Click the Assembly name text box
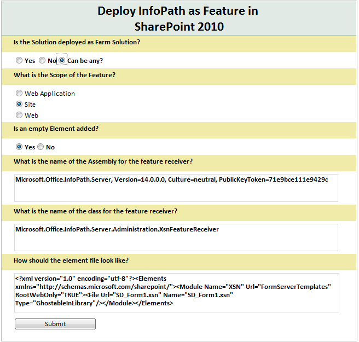359x342 pixels. coord(176,188)
